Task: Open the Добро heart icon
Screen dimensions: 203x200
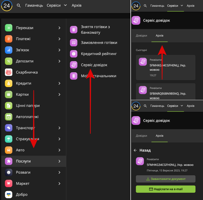Action: tap(9, 194)
